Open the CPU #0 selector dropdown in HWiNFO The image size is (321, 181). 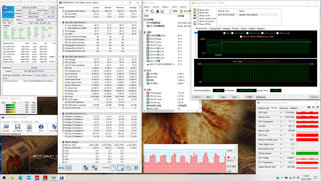pyautogui.click(x=8, y=20)
